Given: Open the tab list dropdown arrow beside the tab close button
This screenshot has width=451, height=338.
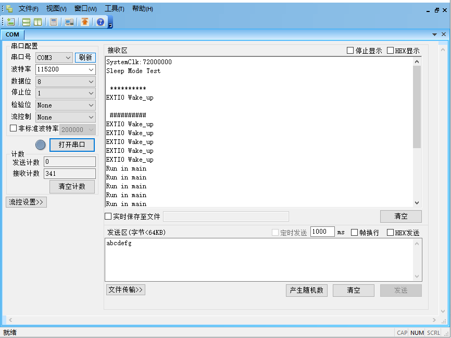Looking at the screenshot, I should point(435,34).
